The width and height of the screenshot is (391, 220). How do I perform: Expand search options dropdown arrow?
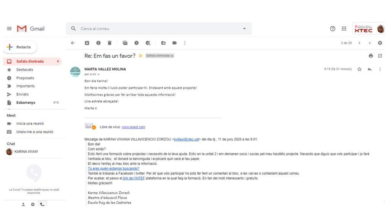click(x=244, y=29)
